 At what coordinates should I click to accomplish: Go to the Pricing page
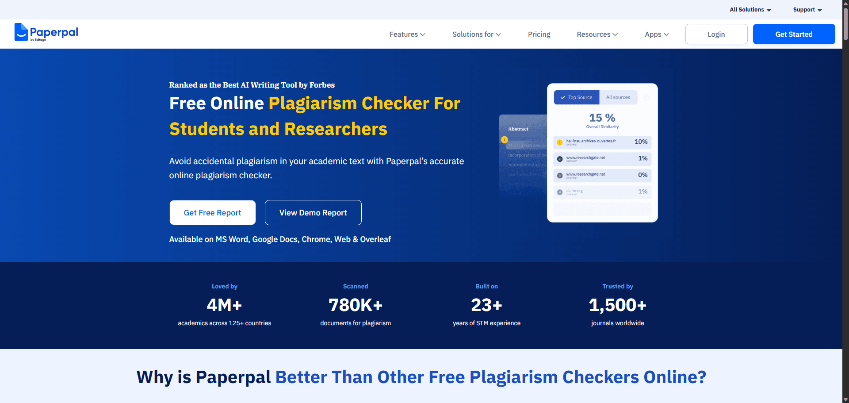click(539, 34)
